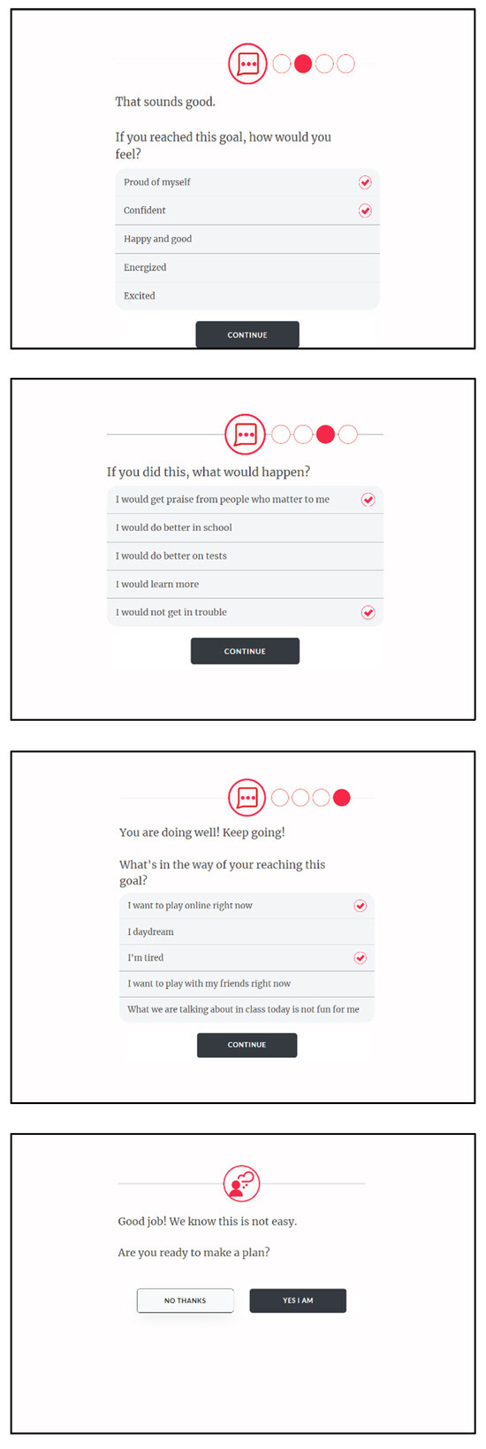Click Continue below "I would not get in trouble"
Screen dimensions: 486x1449
[245, 651]
